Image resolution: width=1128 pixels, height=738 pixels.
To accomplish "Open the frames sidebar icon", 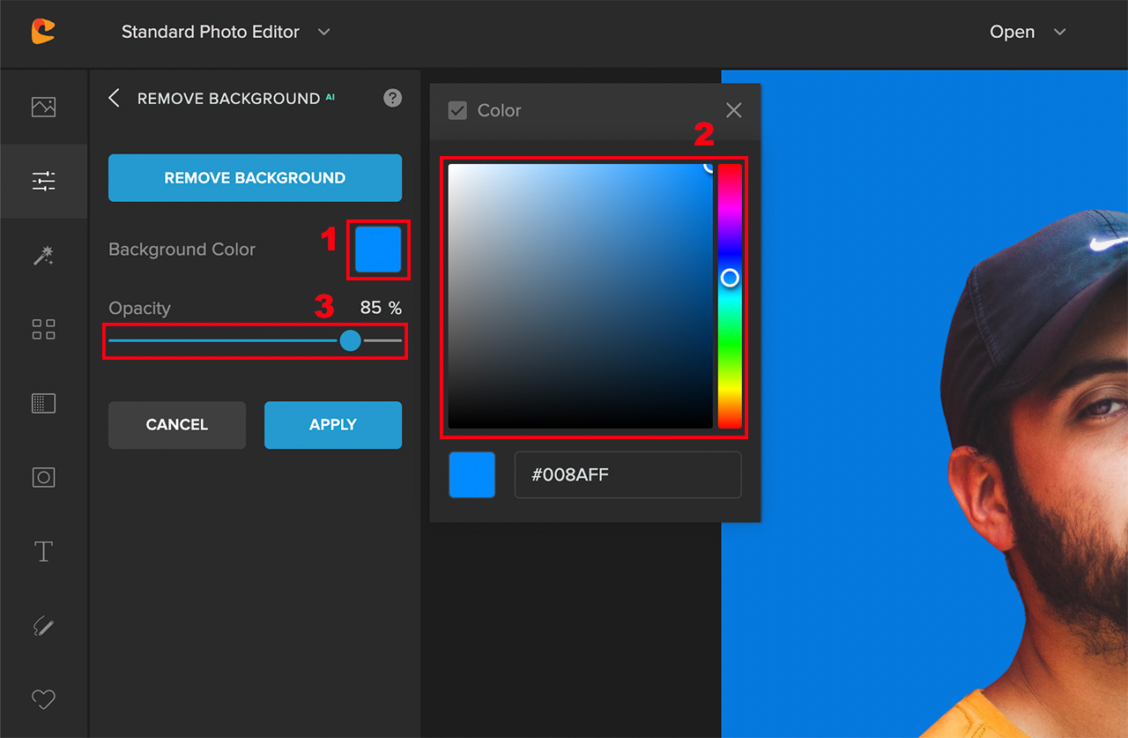I will pyautogui.click(x=43, y=478).
